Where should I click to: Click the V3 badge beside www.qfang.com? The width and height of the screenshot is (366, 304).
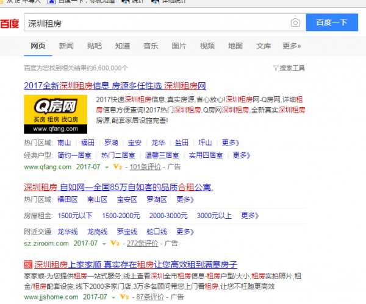[x=117, y=166]
